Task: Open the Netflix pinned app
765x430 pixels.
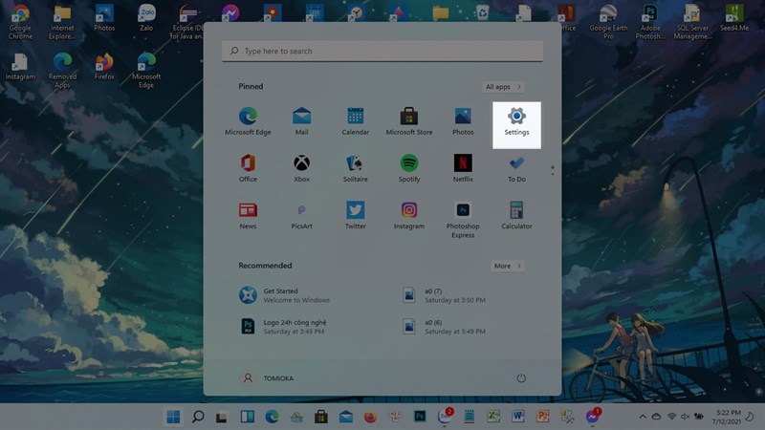Action: pyautogui.click(x=463, y=168)
